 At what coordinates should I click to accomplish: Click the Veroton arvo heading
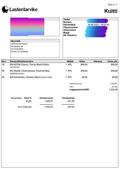coord(46,98)
